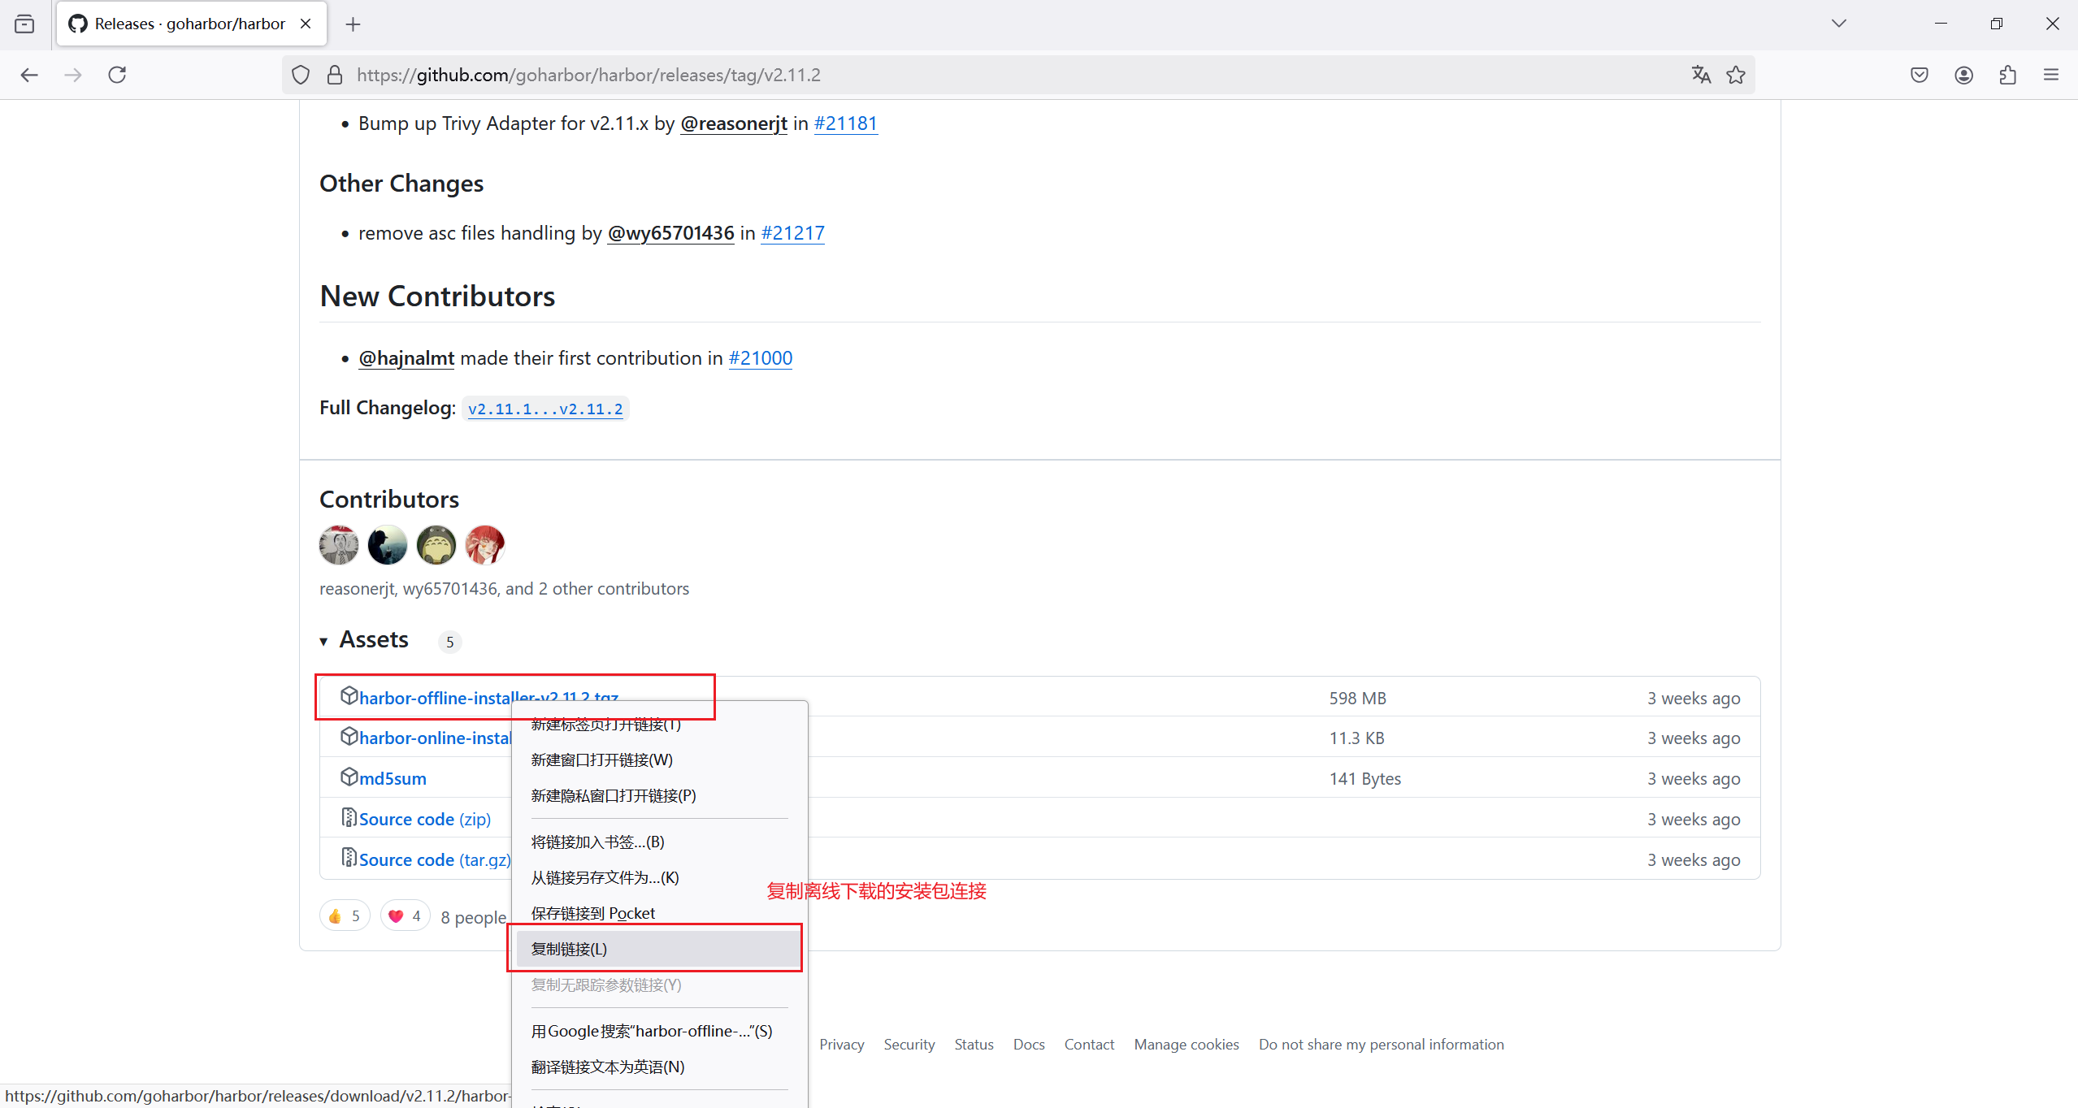Open the Totoro contributor avatar
2078x1108 pixels.
(436, 544)
